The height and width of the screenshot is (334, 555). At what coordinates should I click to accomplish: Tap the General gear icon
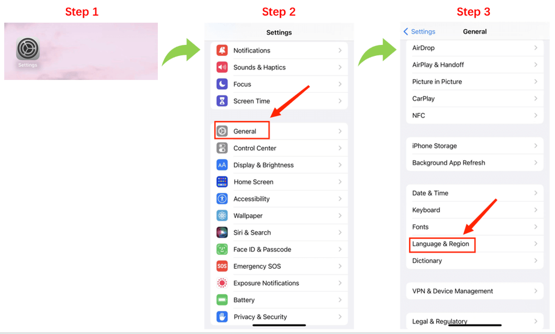(x=222, y=131)
